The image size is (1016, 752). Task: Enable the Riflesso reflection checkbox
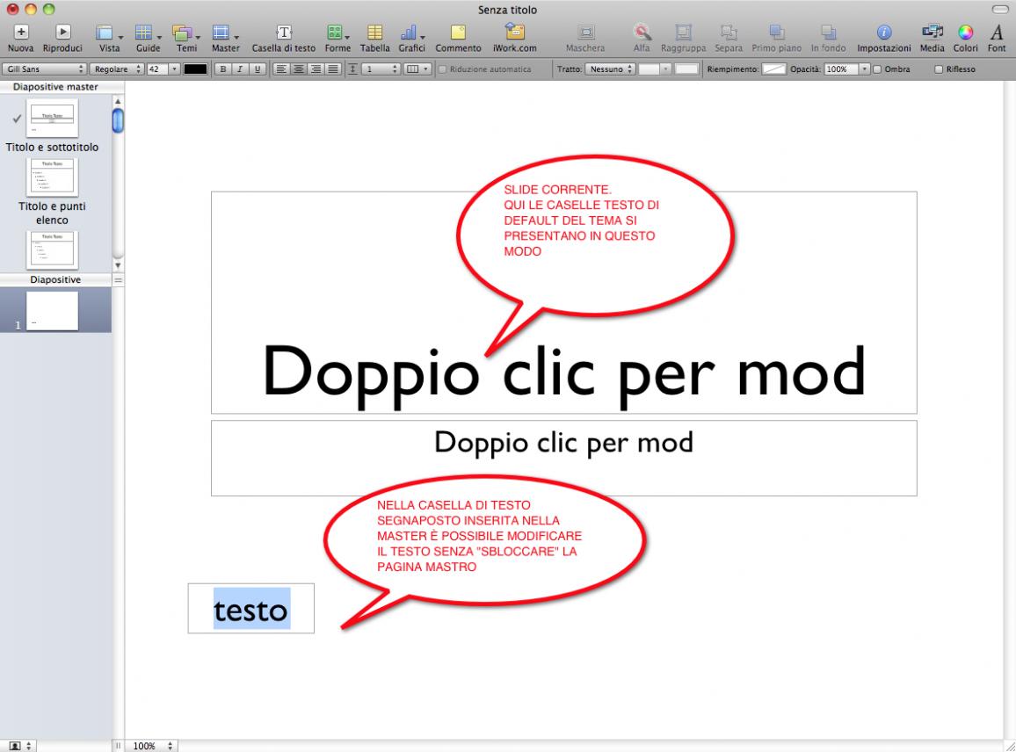(939, 69)
